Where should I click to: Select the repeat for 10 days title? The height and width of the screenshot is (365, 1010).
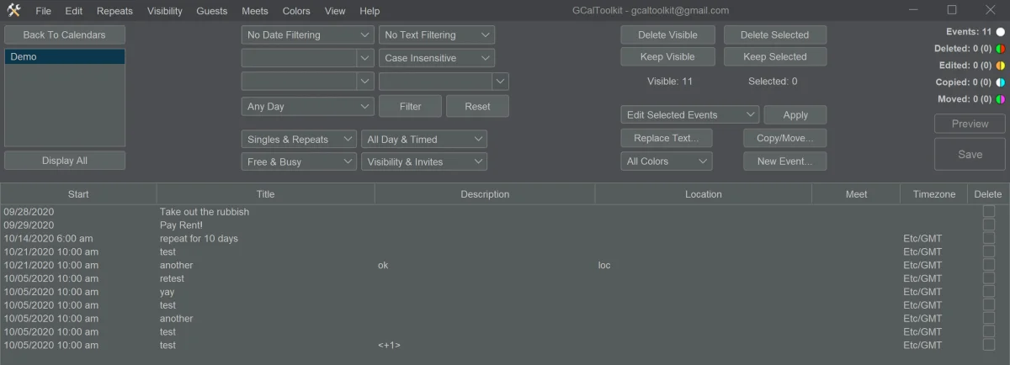199,239
